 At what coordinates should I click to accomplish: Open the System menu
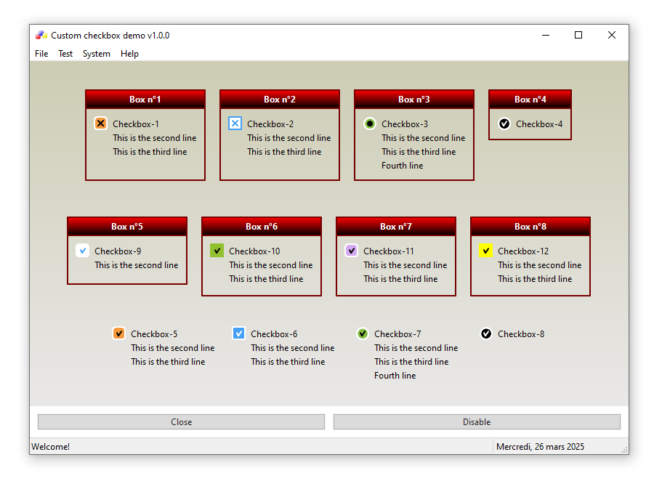point(97,54)
